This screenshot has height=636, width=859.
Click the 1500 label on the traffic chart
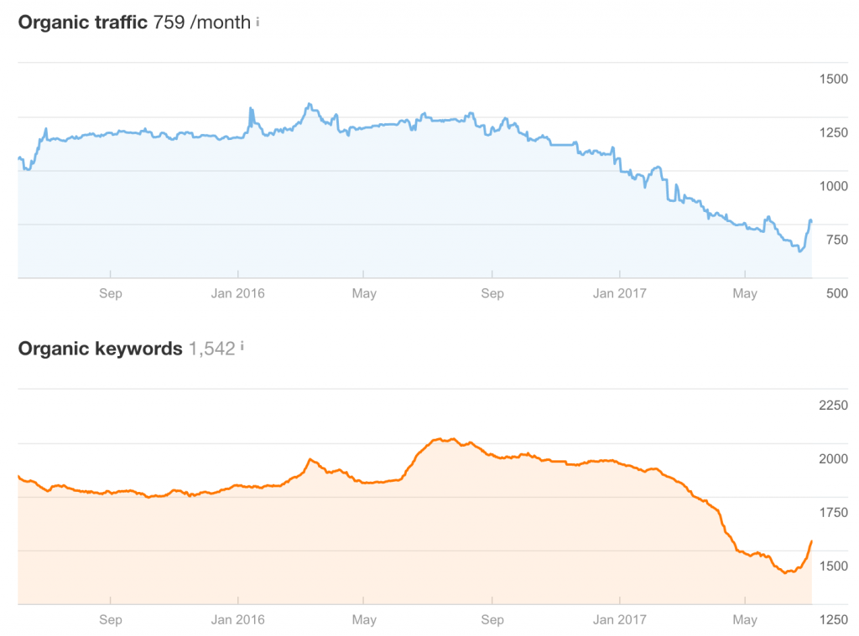833,79
